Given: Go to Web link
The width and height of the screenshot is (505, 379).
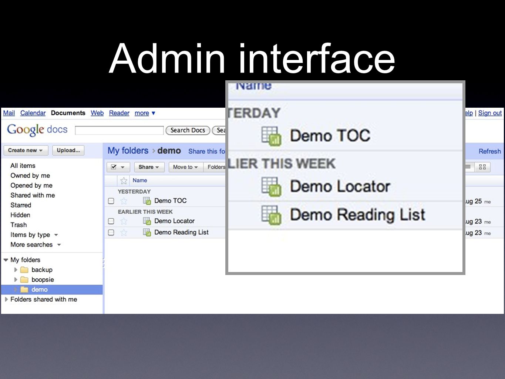Looking at the screenshot, I should pos(97,113).
